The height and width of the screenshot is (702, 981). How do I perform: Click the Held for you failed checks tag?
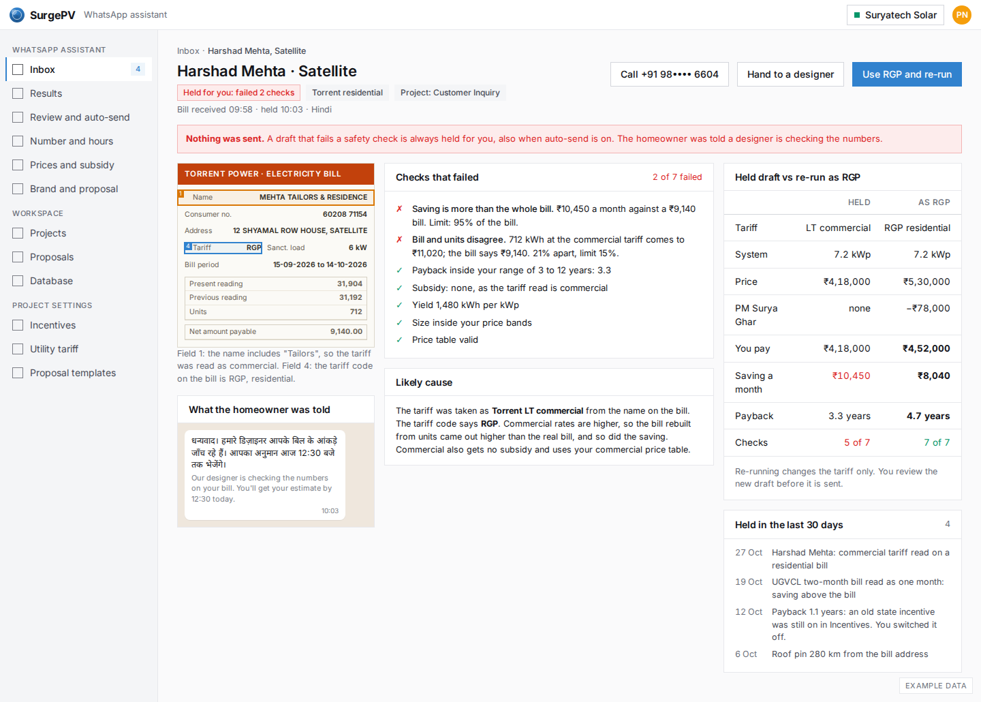coord(238,93)
